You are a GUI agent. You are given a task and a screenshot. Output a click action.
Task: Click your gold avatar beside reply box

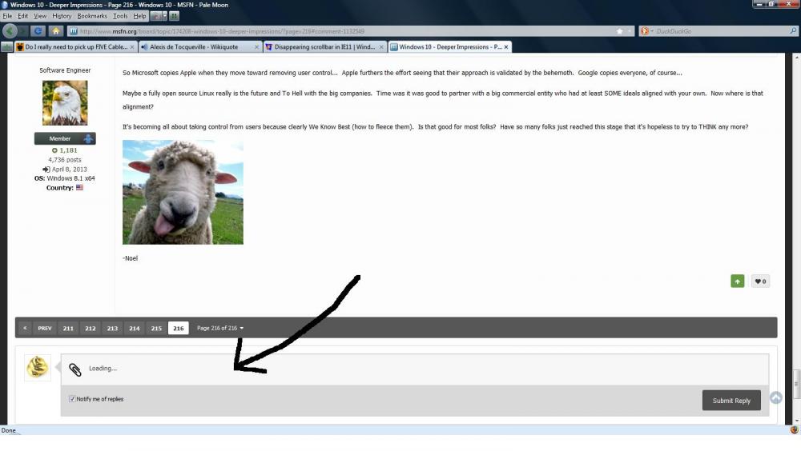38,367
